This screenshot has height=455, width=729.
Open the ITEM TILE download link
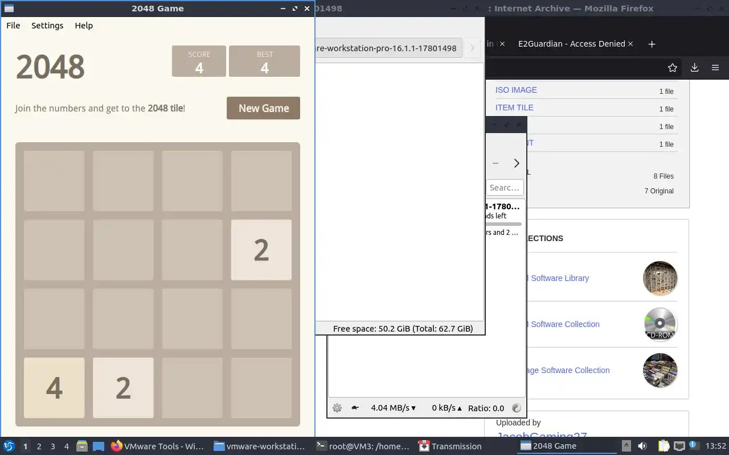coord(514,107)
